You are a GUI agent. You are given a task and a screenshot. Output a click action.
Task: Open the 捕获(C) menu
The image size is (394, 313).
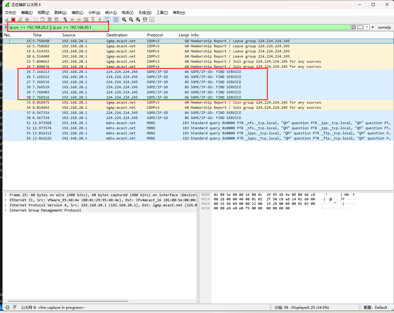pos(77,13)
